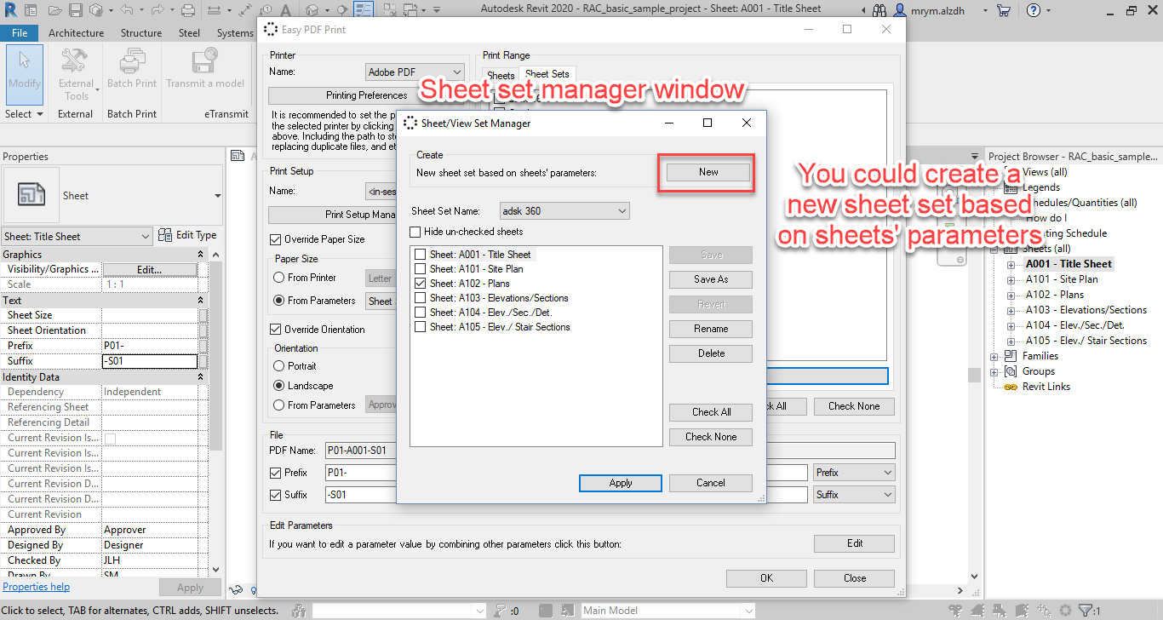Click the Save As button
Viewport: 1163px width, 620px height.
711,279
